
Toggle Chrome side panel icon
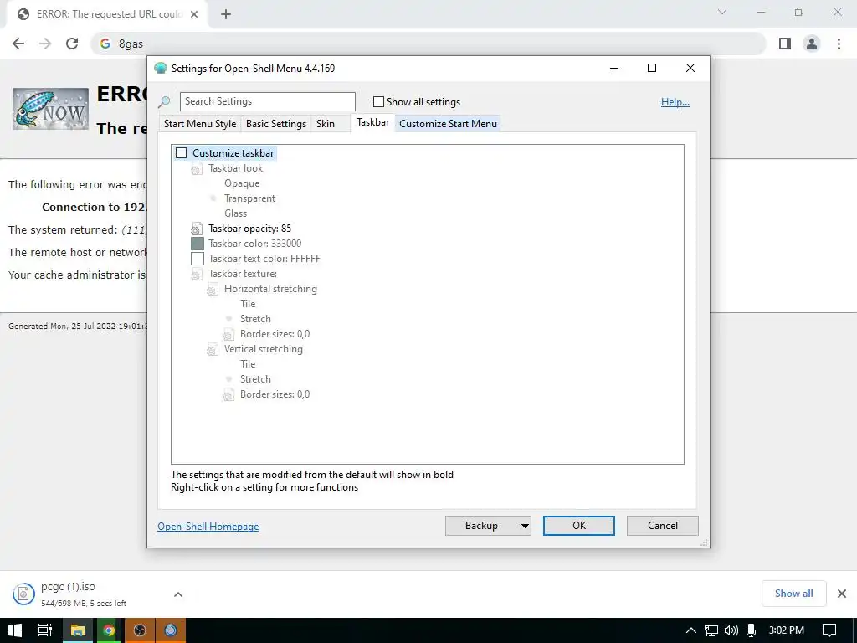pyautogui.click(x=785, y=44)
